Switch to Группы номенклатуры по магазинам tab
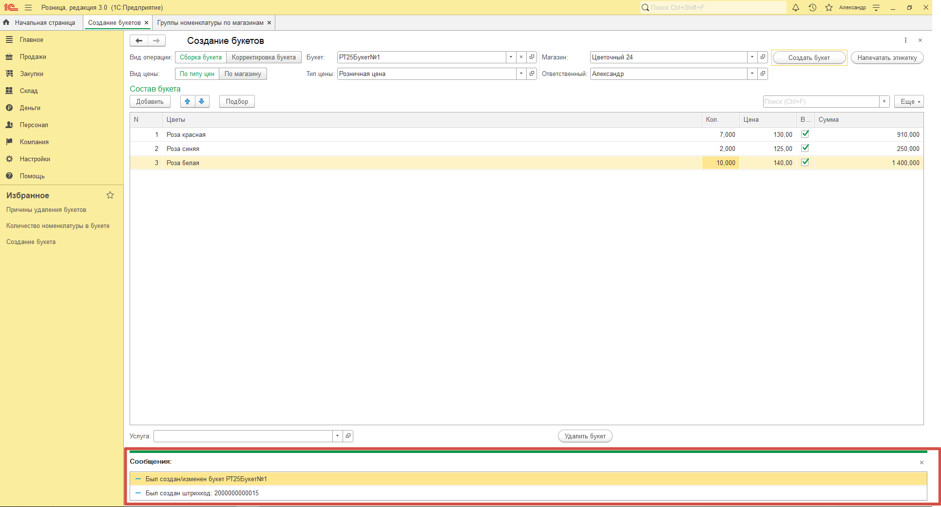The width and height of the screenshot is (941, 507). [210, 23]
